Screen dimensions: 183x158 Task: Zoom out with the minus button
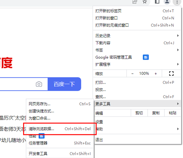[x=132, y=74]
